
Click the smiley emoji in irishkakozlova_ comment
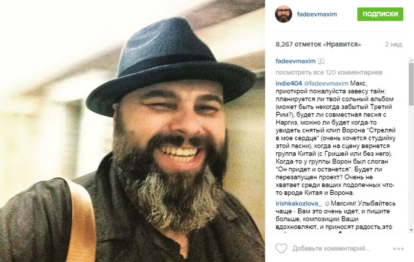click(327, 204)
